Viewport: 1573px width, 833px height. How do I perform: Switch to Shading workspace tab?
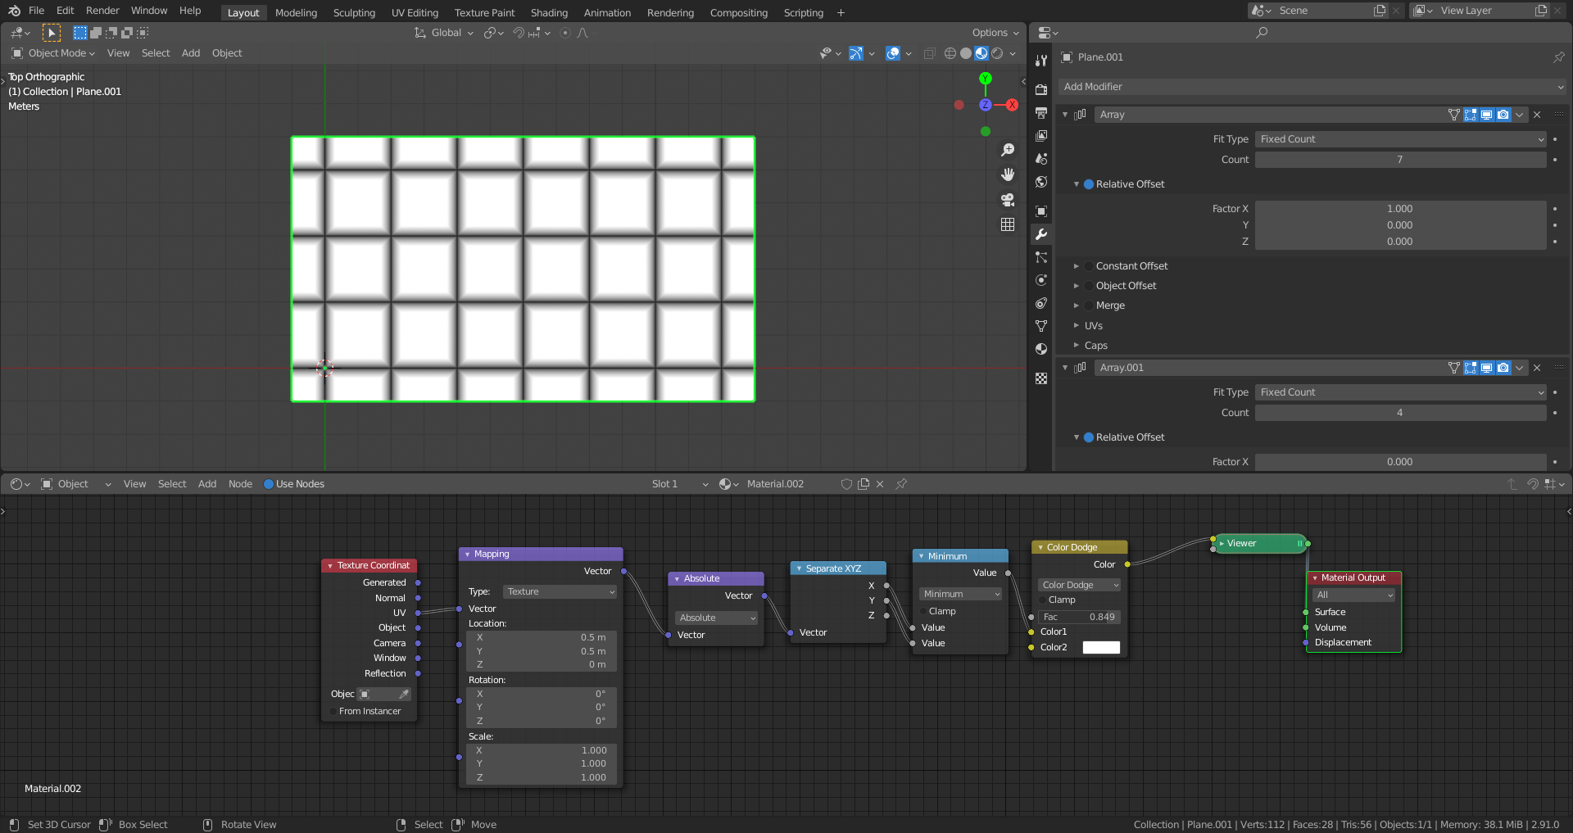[x=549, y=13]
